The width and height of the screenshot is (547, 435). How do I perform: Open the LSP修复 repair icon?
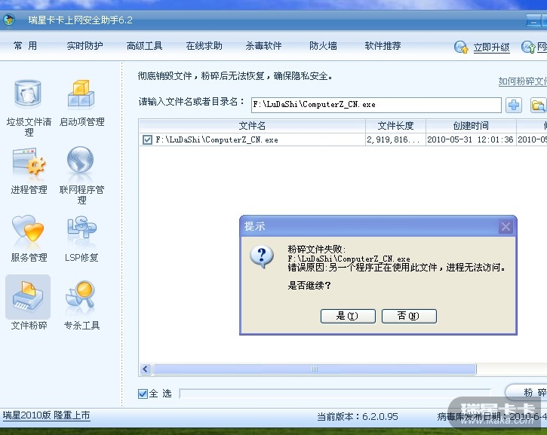pyautogui.click(x=81, y=228)
